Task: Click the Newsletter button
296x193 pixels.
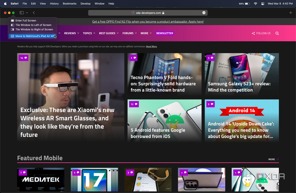Action: click(165, 33)
